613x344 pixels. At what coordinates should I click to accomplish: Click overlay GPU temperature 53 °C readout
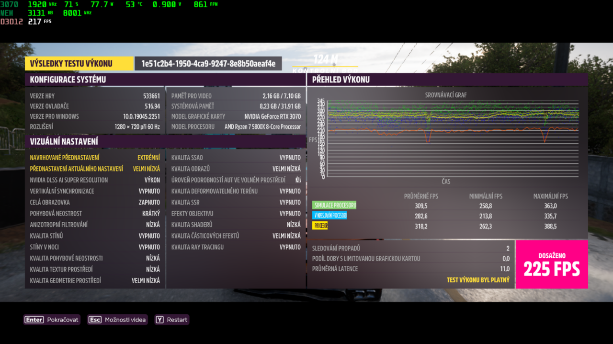(134, 4)
